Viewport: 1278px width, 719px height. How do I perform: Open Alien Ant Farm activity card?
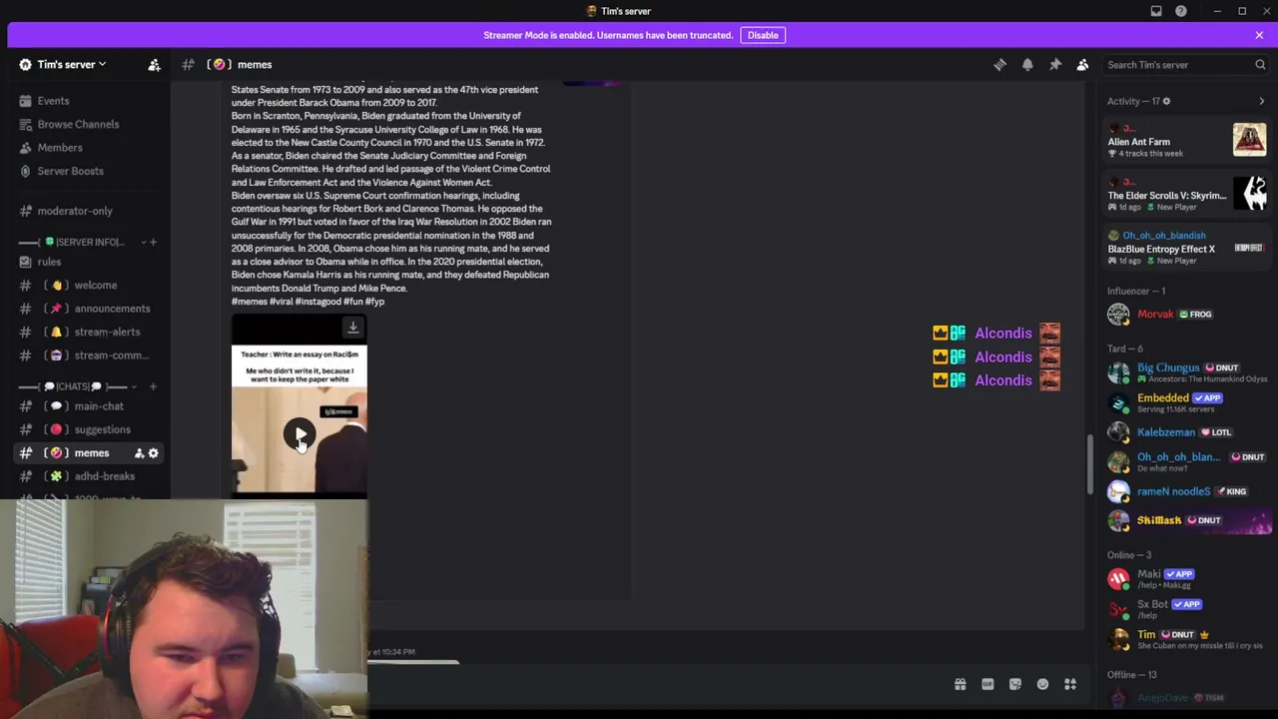[x=1186, y=140]
